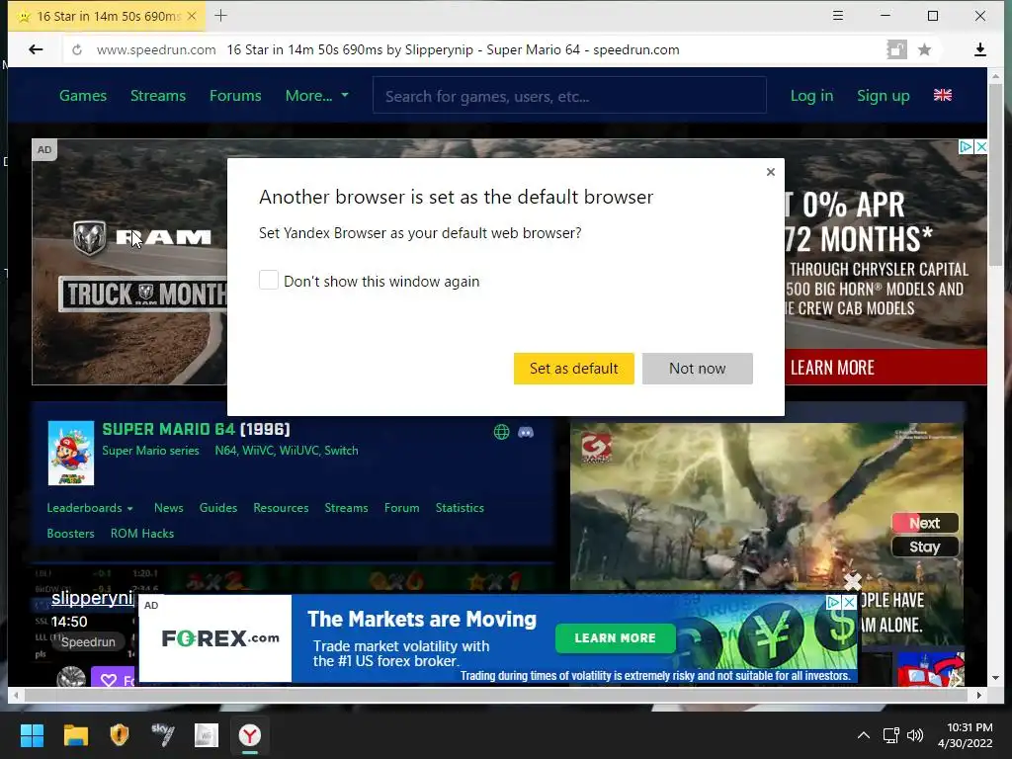Click the Not now button
Viewport: 1012px width, 759px height.
[697, 369]
